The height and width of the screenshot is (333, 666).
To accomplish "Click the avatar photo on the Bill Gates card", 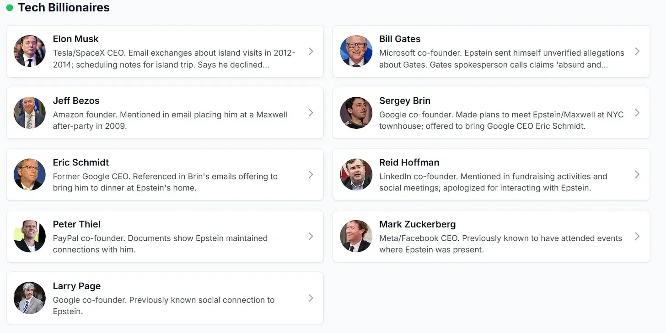I will 356,51.
